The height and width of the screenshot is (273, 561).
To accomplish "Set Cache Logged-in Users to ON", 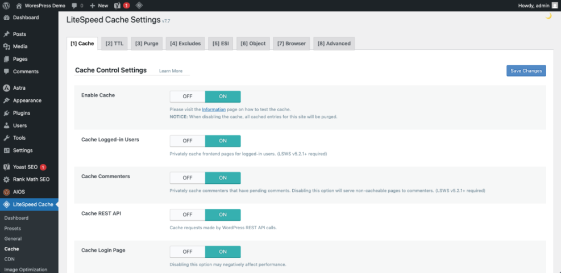I will point(223,141).
